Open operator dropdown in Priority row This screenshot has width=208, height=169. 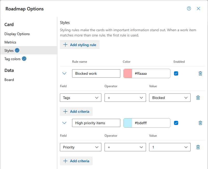[x=125, y=147]
